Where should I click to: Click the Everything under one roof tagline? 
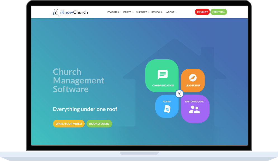pyautogui.click(x=85, y=109)
